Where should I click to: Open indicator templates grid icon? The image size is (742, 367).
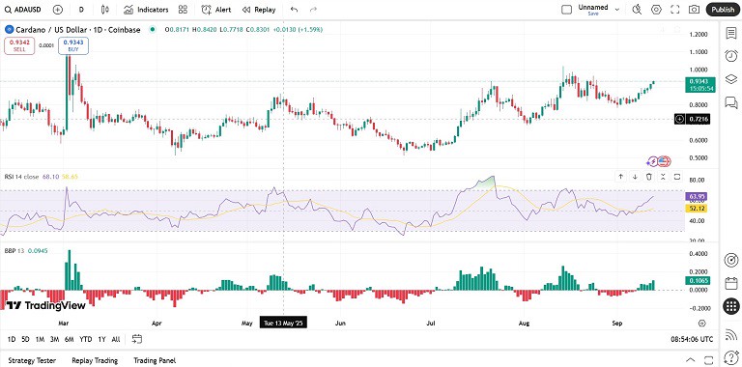click(x=184, y=10)
